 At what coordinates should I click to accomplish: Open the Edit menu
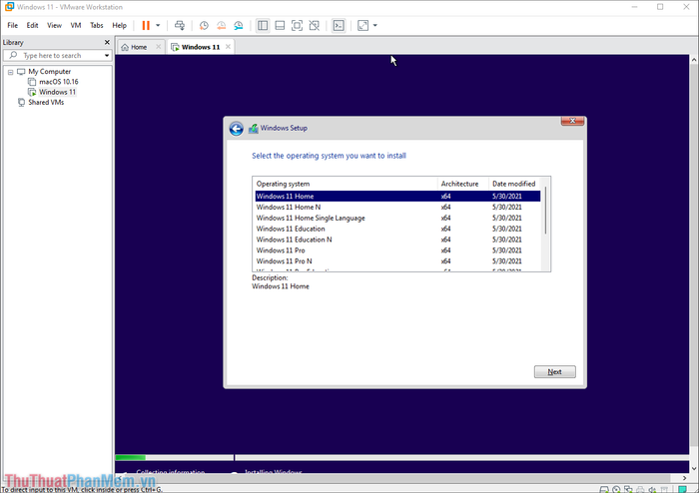click(33, 25)
